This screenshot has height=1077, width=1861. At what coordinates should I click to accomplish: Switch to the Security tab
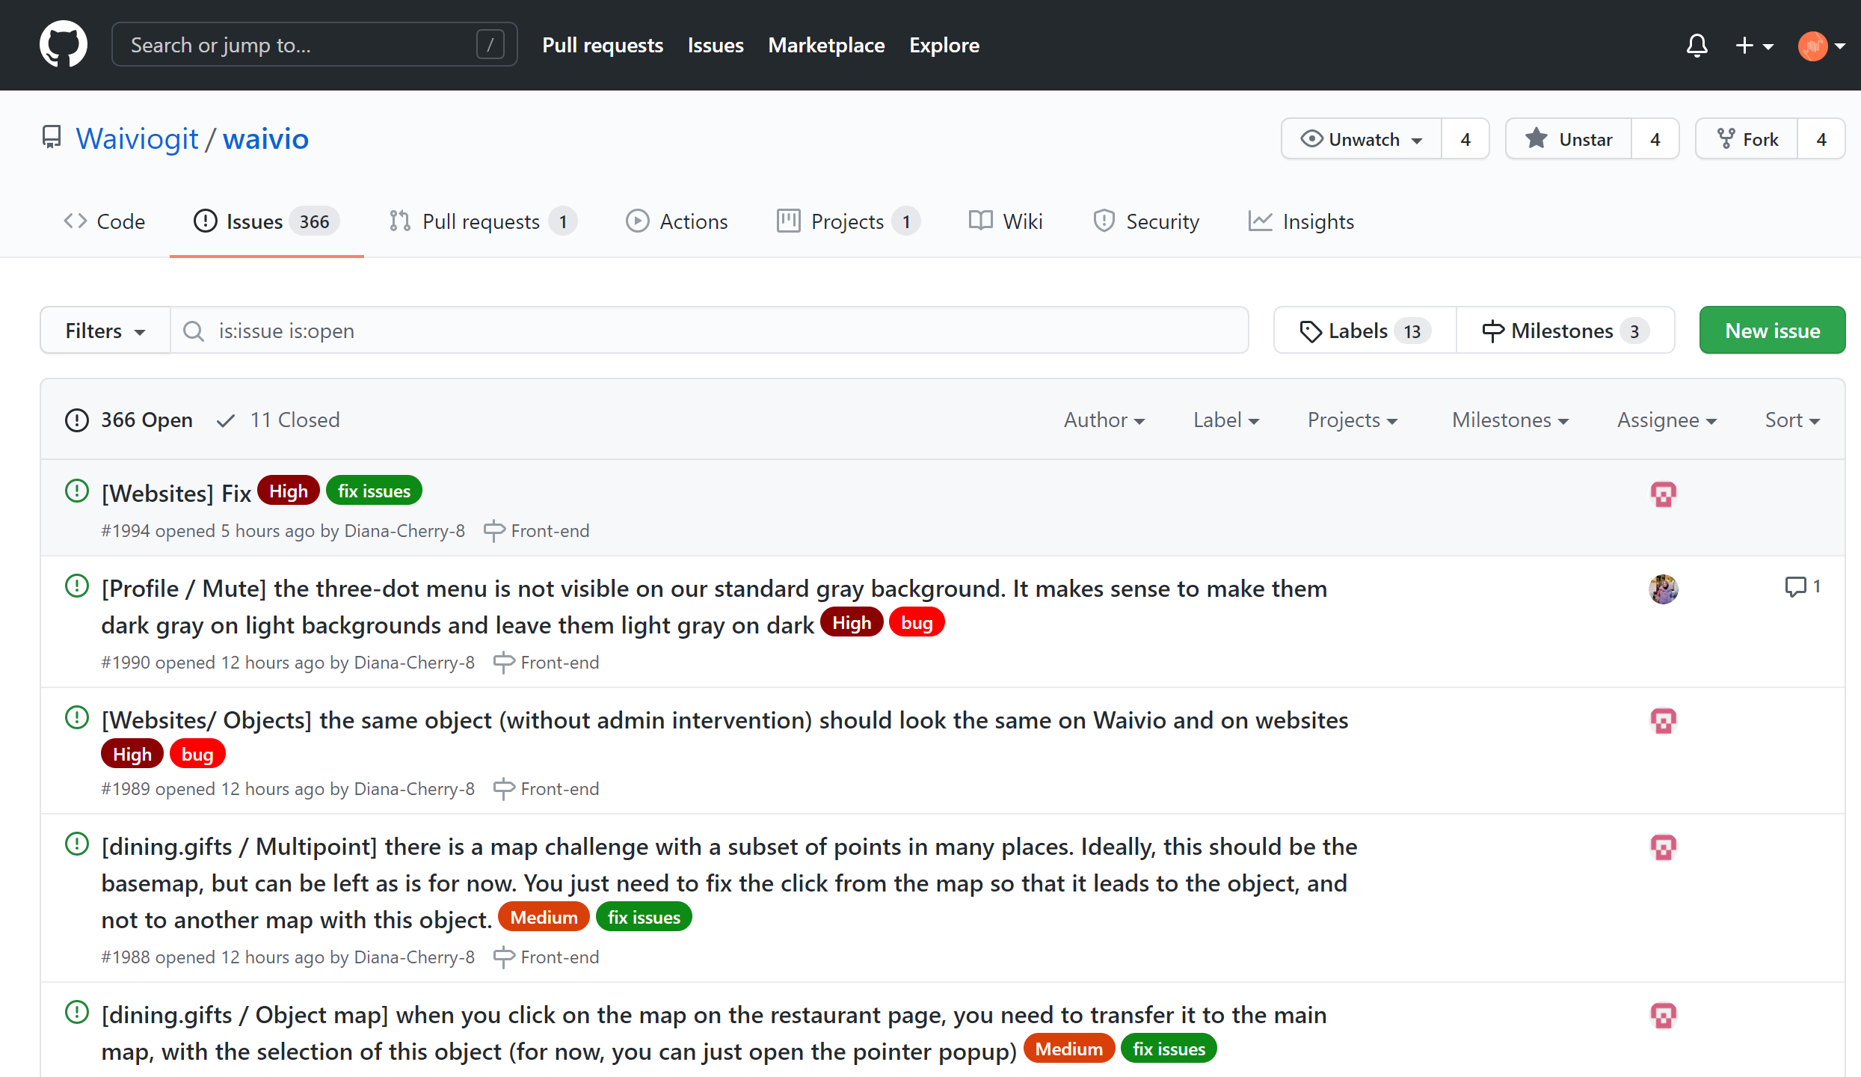1146,221
